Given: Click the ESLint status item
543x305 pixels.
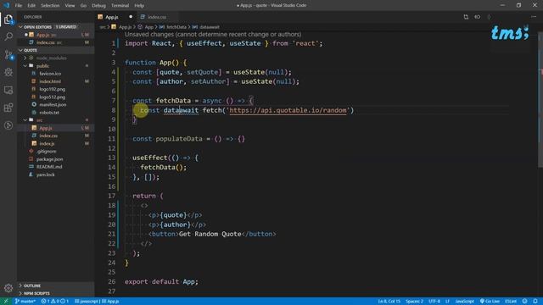Looking at the screenshot, I should [511, 302].
